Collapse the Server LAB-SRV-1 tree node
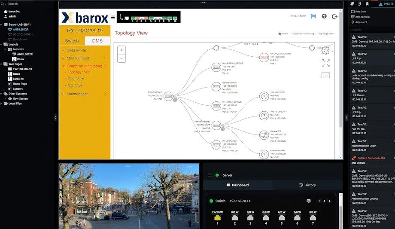The image size is (395, 229). pyautogui.click(x=1, y=25)
